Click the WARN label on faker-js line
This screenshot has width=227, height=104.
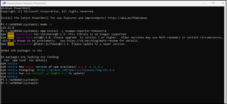(11, 44)
